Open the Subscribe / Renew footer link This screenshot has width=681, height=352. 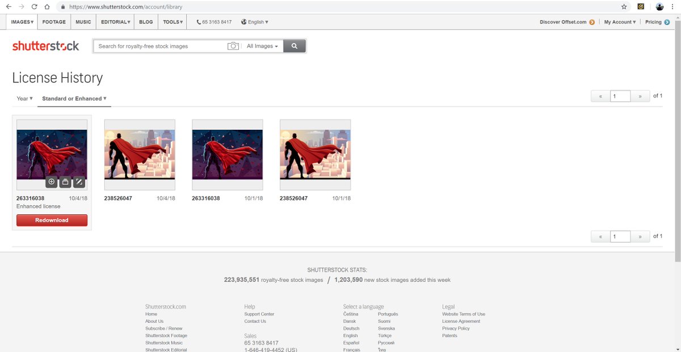click(164, 329)
